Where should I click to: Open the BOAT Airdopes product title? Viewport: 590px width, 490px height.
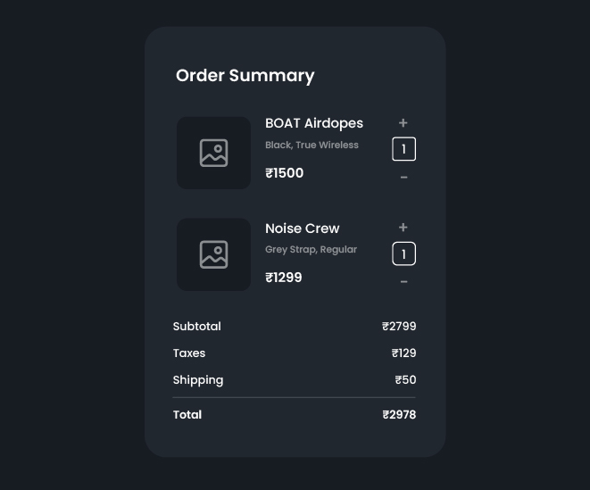point(314,123)
